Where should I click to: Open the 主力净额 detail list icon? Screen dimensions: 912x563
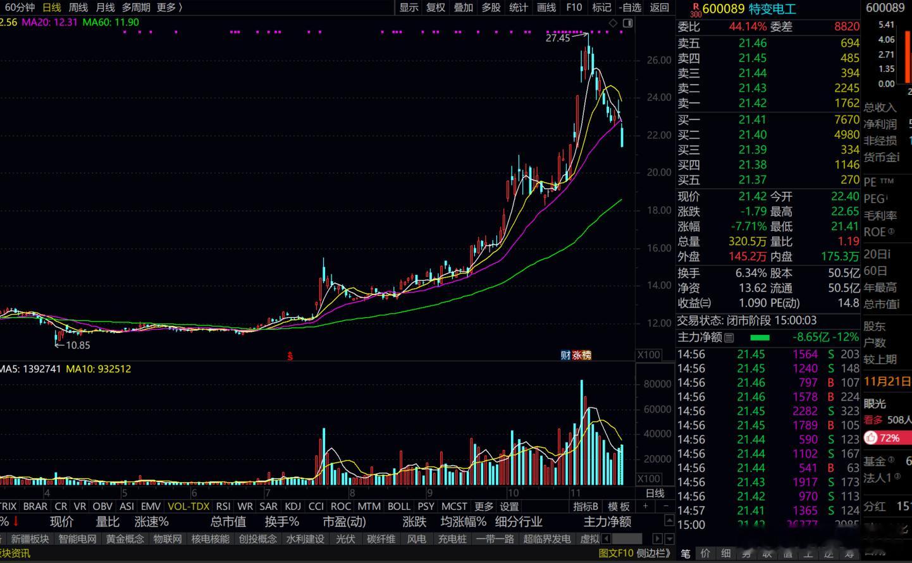(729, 338)
